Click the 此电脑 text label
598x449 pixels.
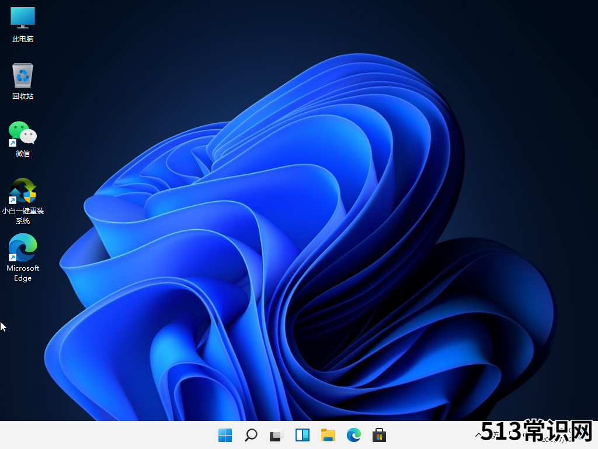click(x=23, y=39)
